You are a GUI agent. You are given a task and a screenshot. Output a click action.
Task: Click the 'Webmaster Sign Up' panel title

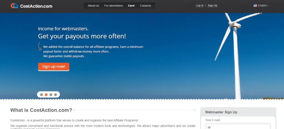point(221,112)
